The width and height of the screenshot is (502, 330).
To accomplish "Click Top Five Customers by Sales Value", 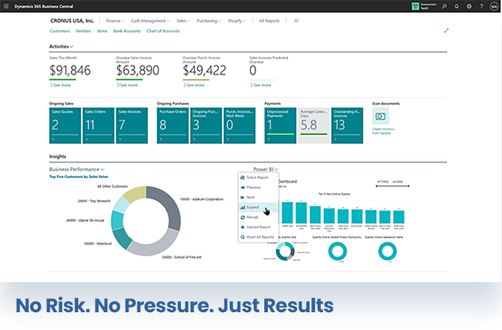I will (x=78, y=177).
